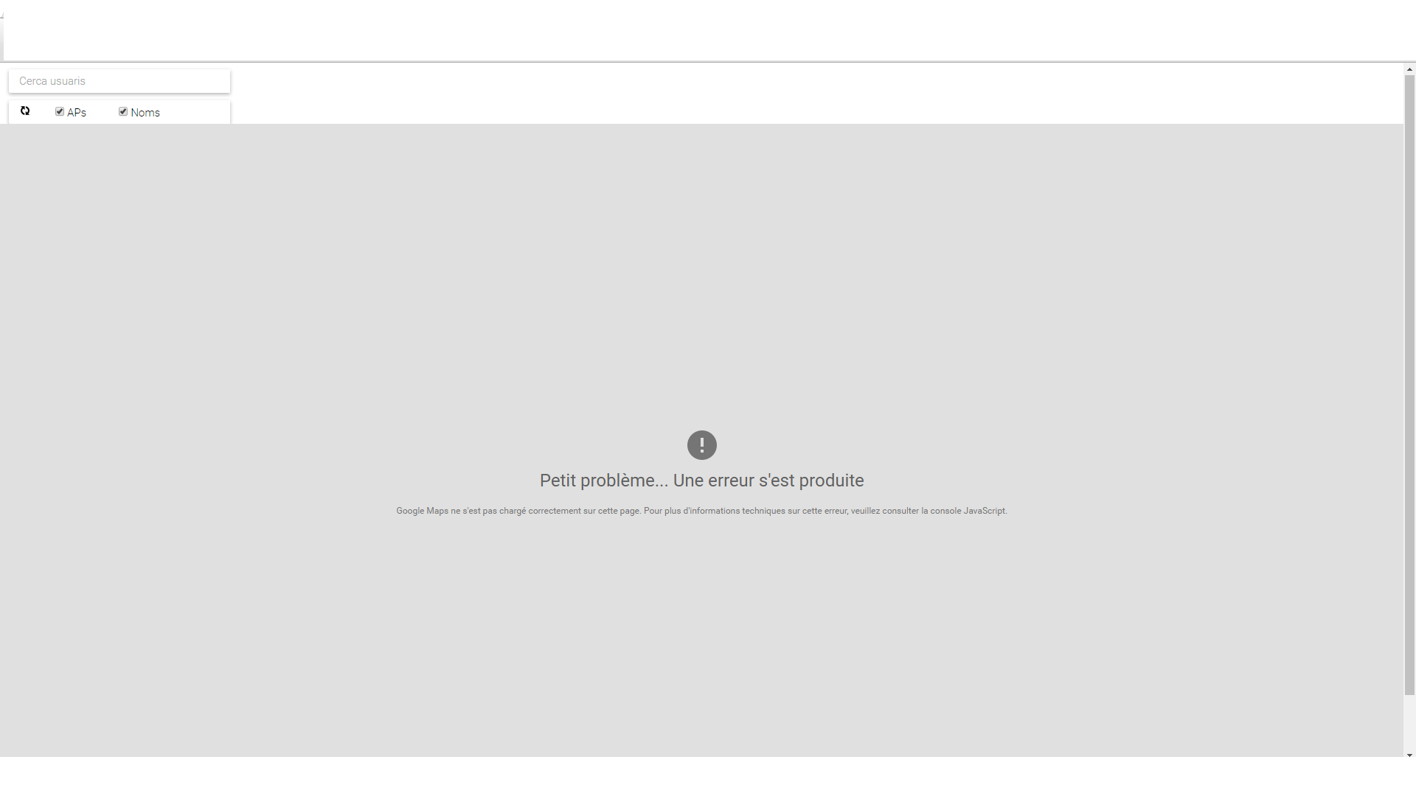This screenshot has height=796, width=1416.
Task: Click the Noms label text
Action: 145,113
